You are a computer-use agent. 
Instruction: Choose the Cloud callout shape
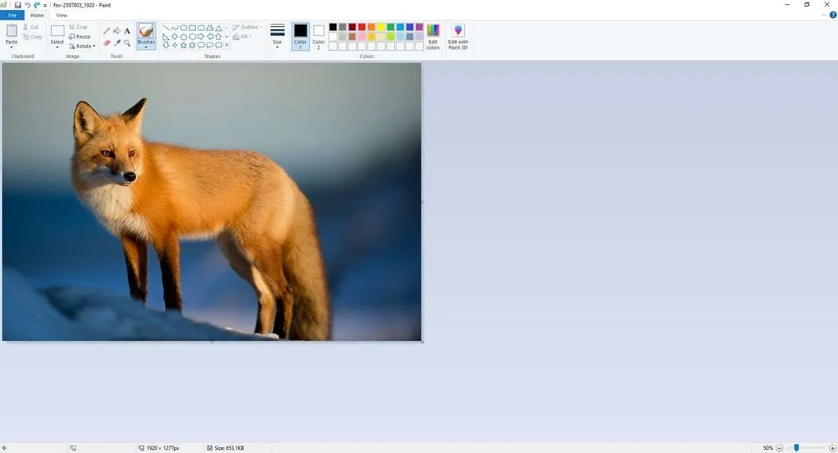tap(218, 45)
